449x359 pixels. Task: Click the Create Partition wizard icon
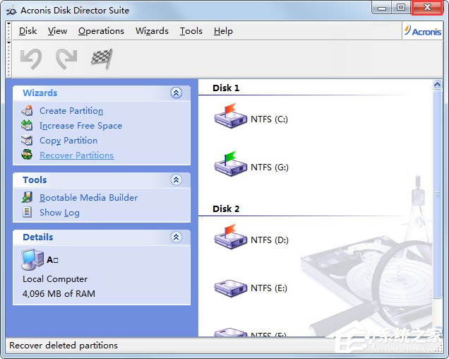point(27,111)
